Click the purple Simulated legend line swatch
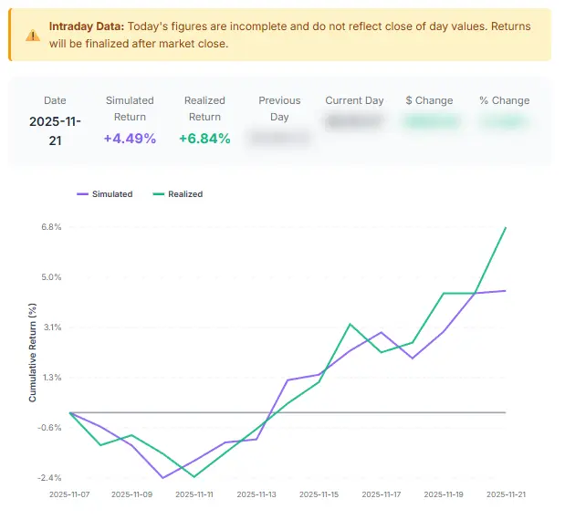The height and width of the screenshot is (530, 565). [x=81, y=194]
